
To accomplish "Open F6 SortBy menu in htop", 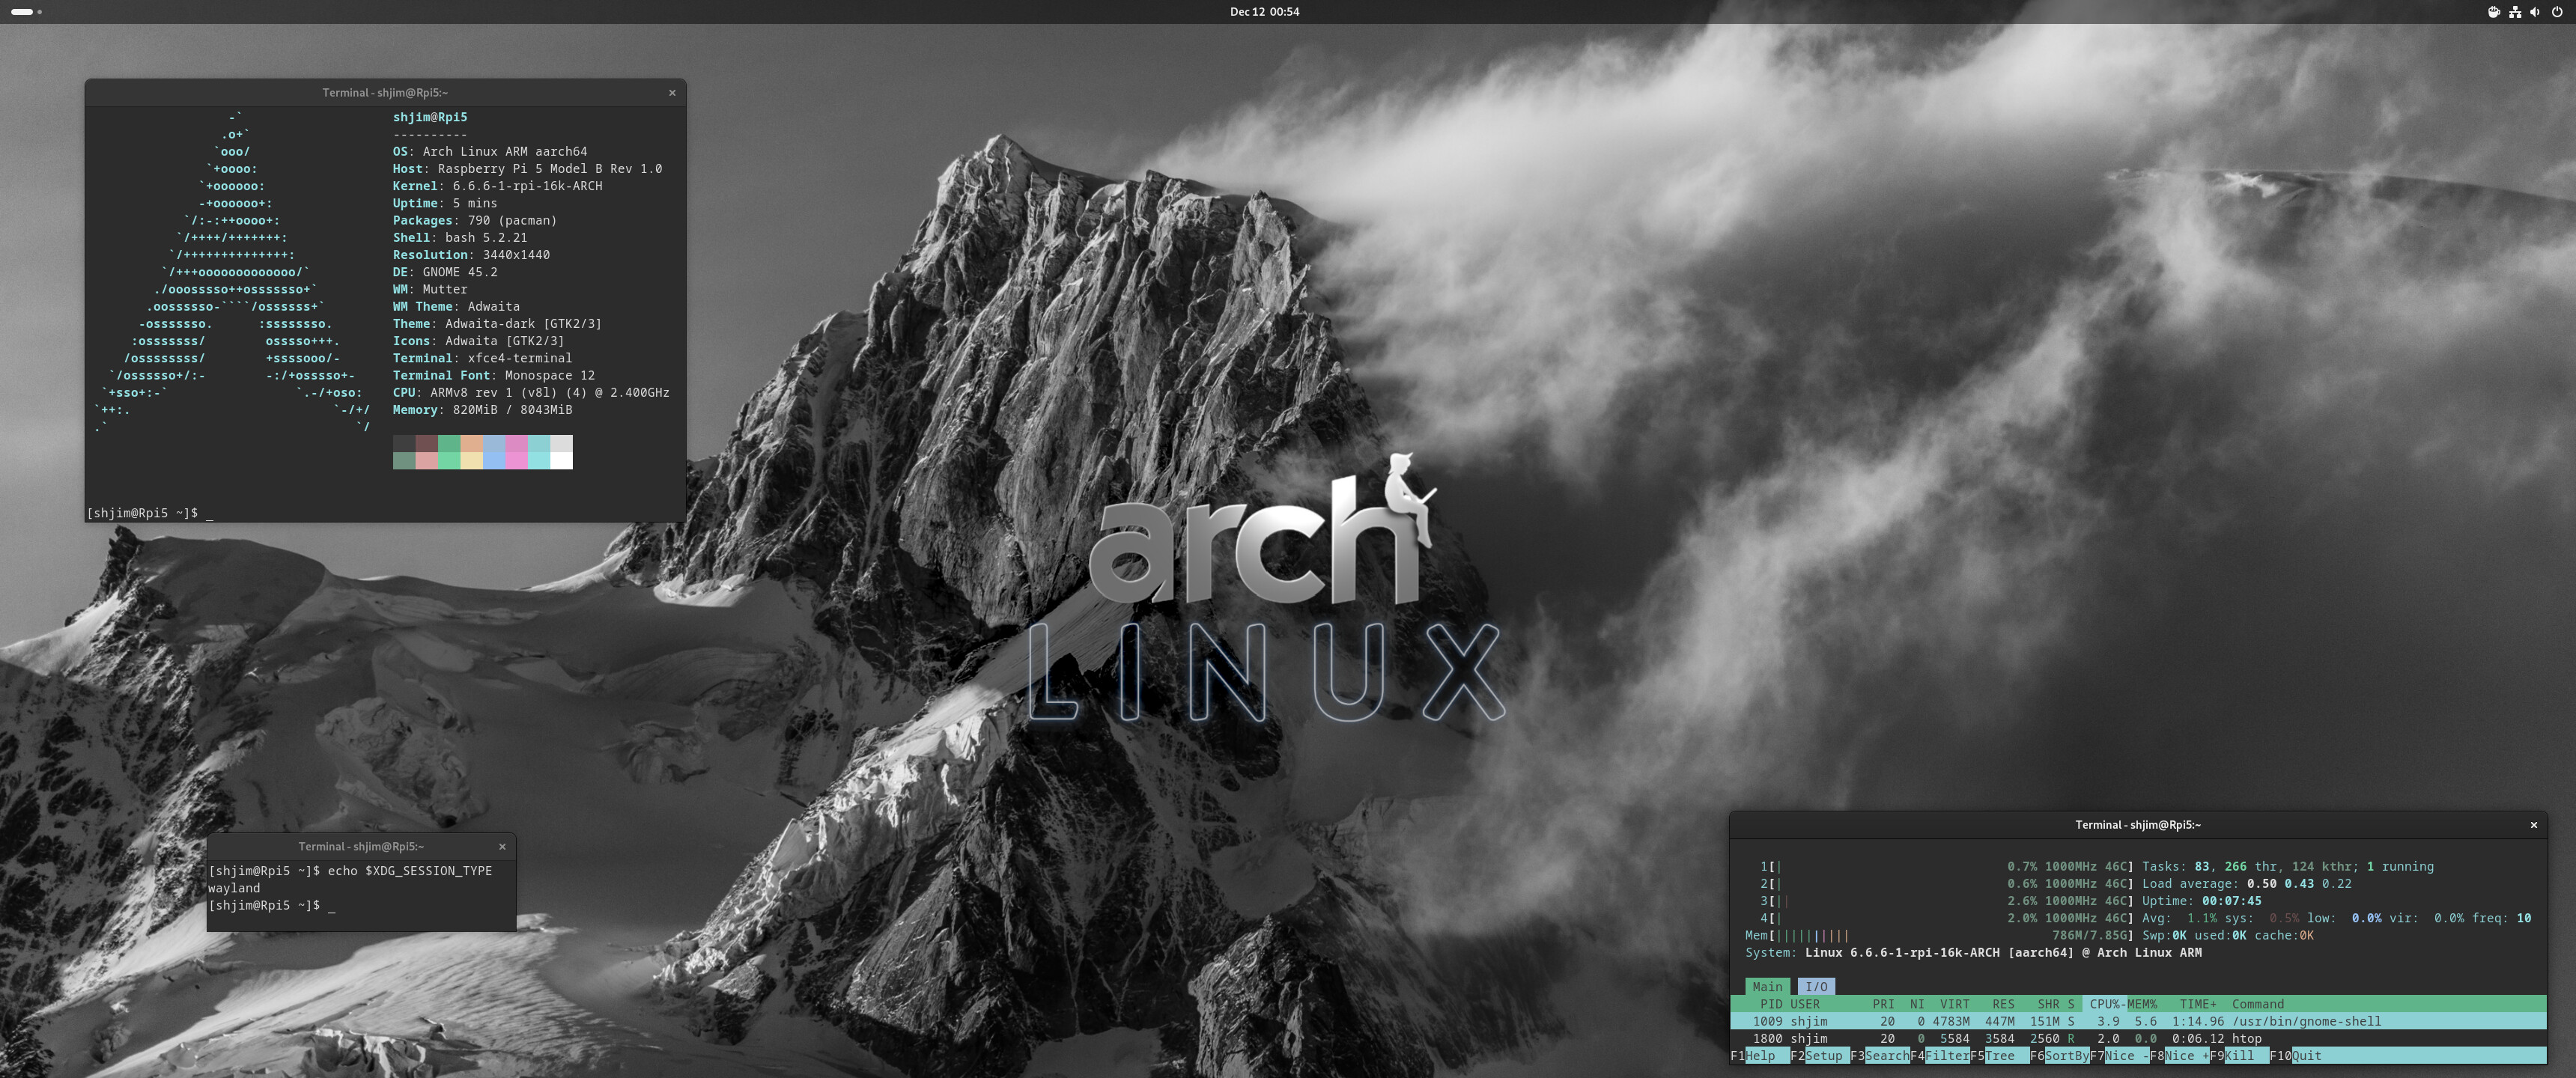I will [2060, 1055].
